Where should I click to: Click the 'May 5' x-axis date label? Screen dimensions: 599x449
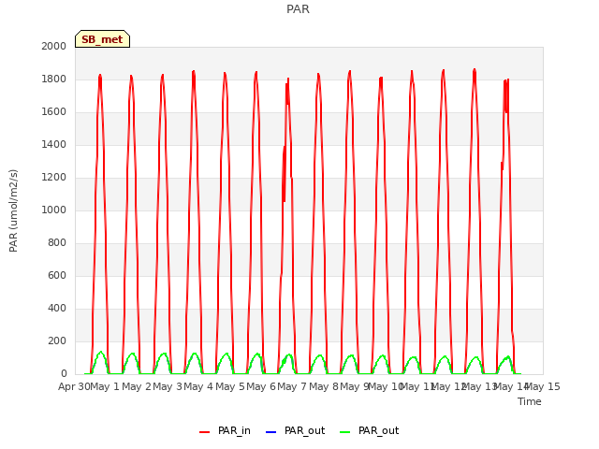[230, 386]
